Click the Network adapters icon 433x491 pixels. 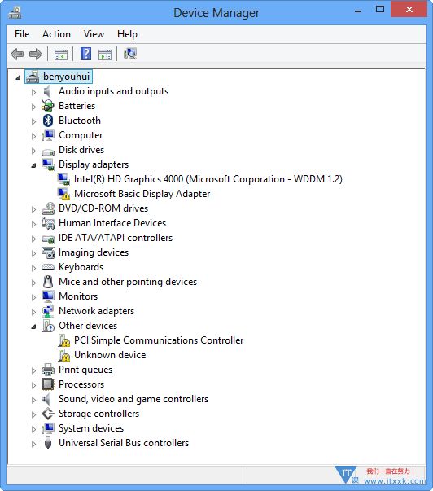click(x=48, y=311)
